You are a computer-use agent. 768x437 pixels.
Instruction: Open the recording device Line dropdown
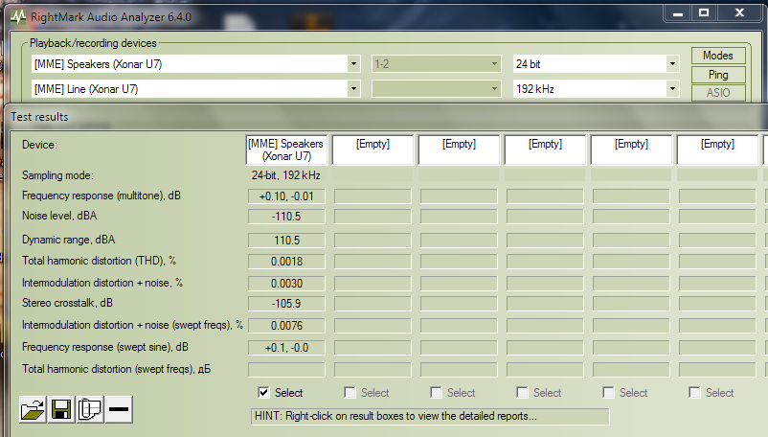[x=353, y=89]
